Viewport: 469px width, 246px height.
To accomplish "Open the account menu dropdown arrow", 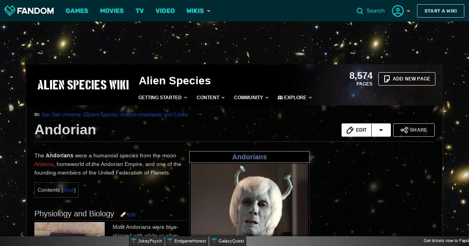I will (x=408, y=11).
